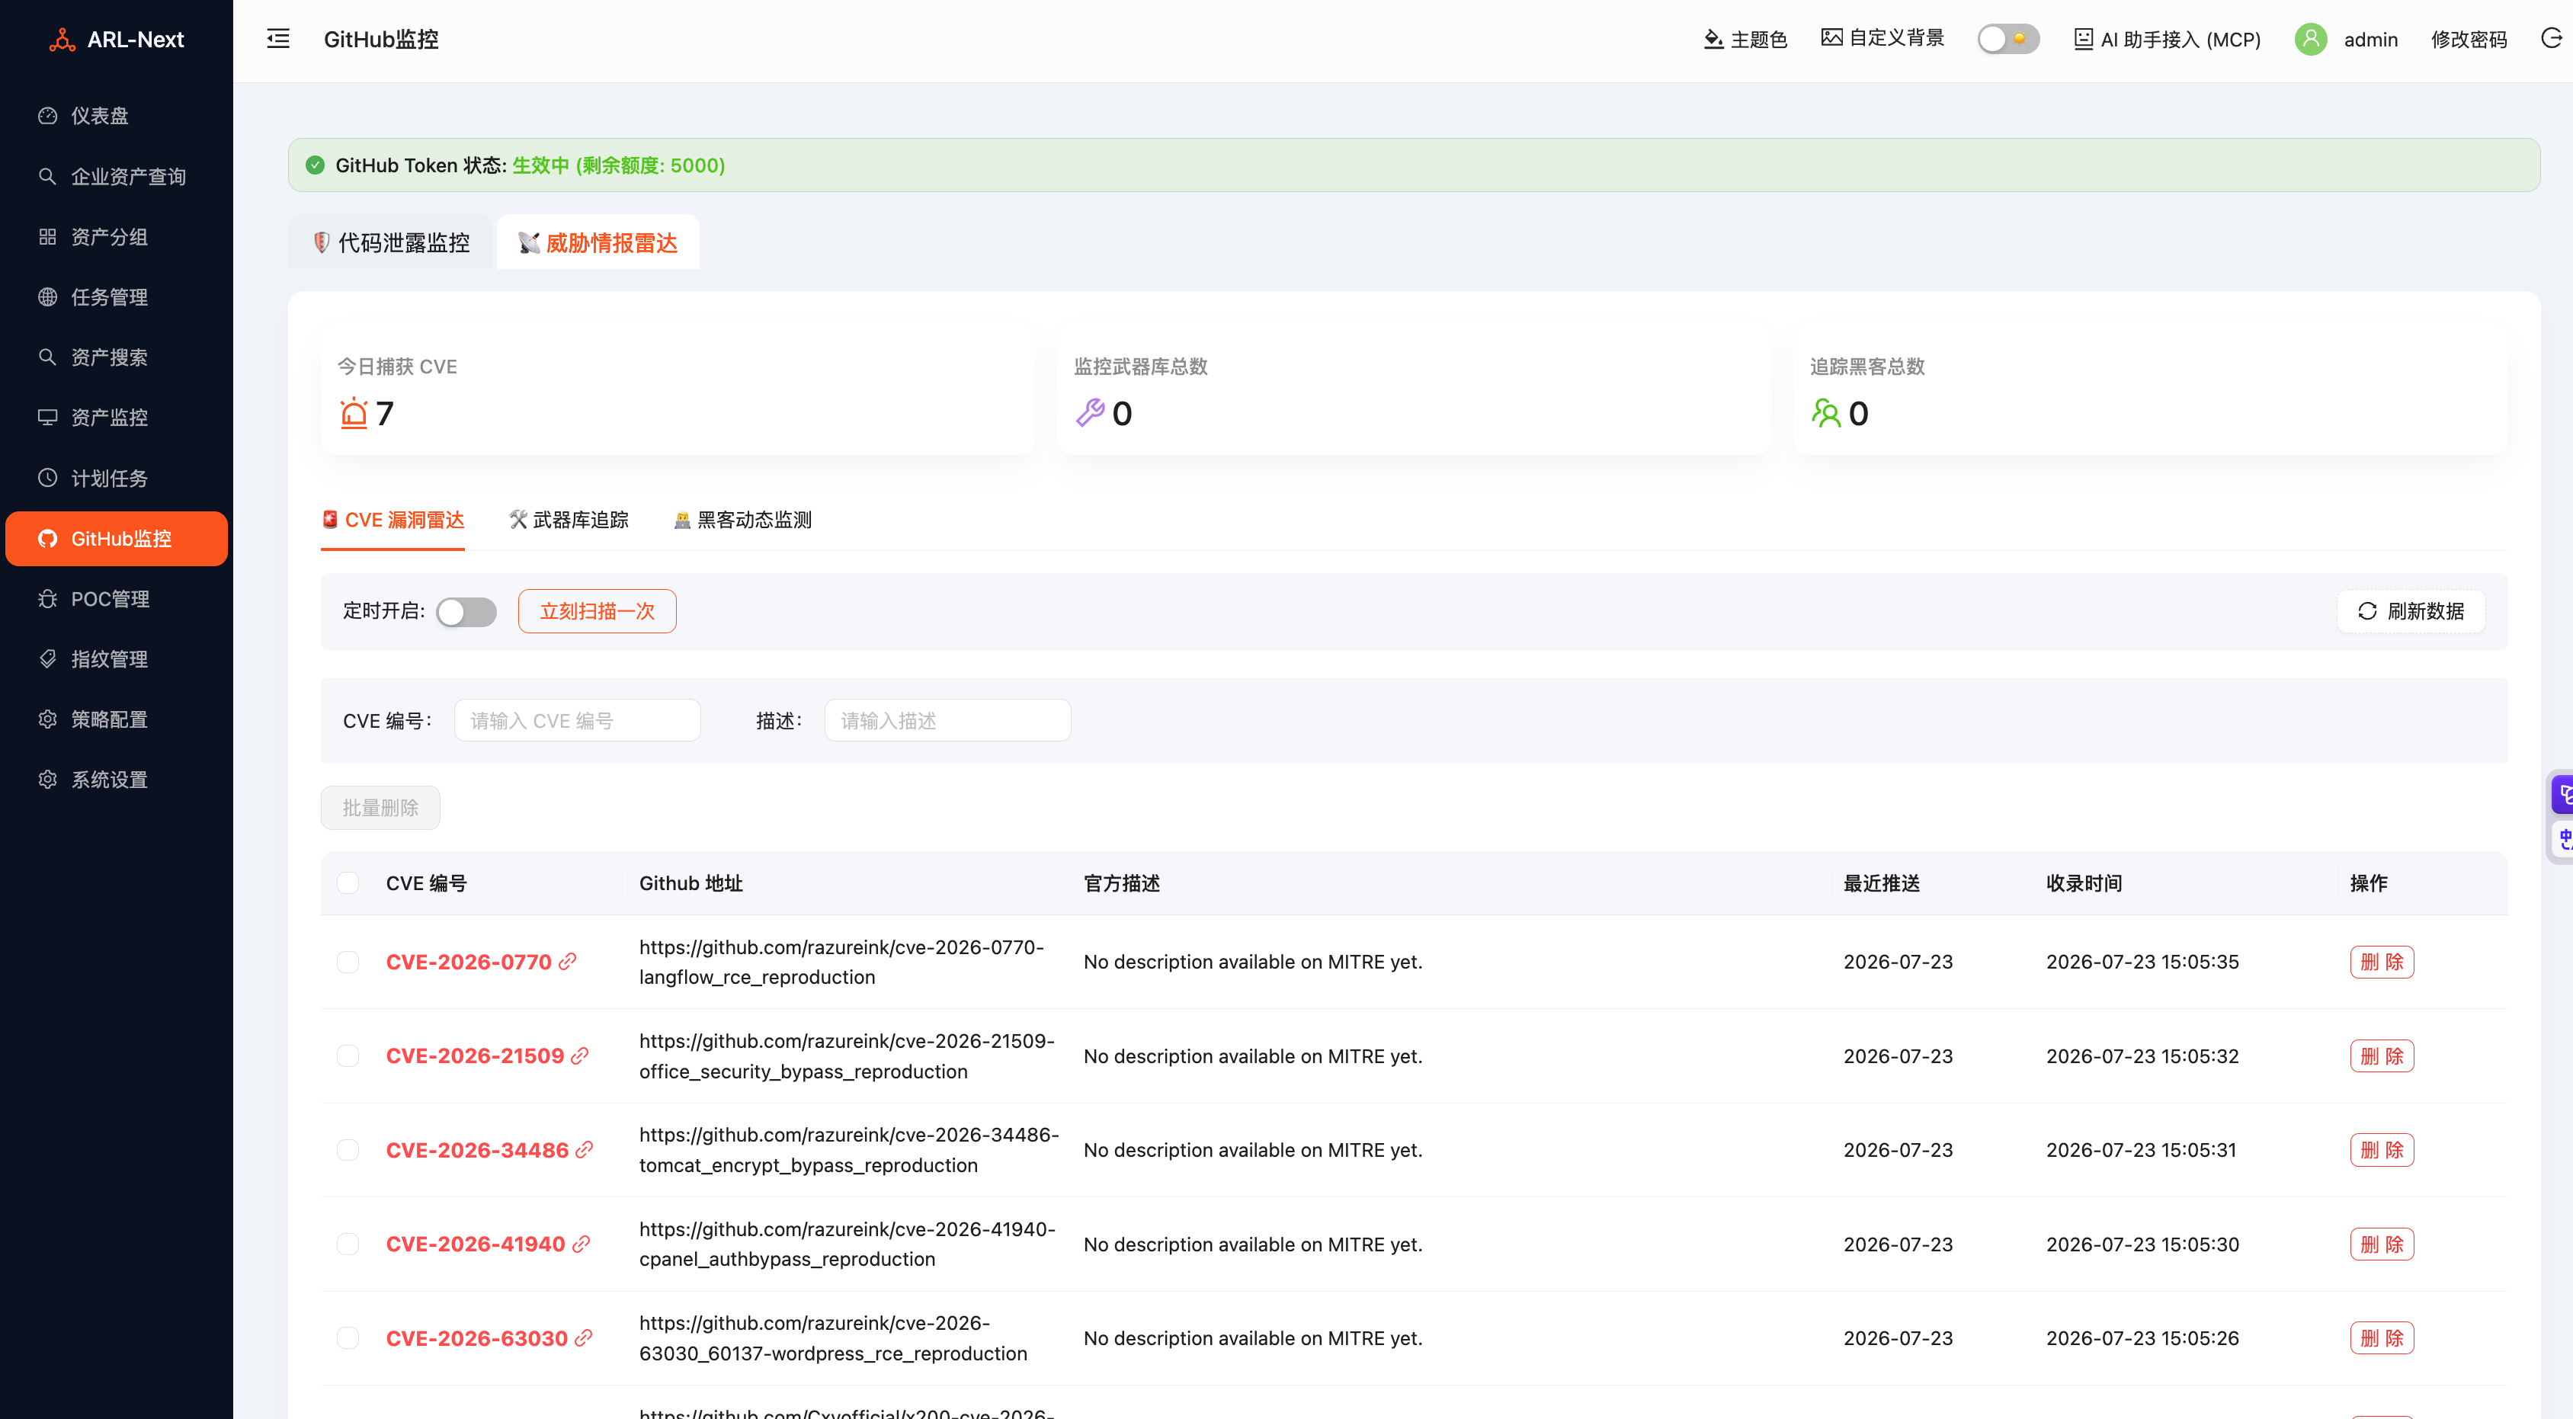Focus the CVE 编号 input field

click(x=578, y=720)
